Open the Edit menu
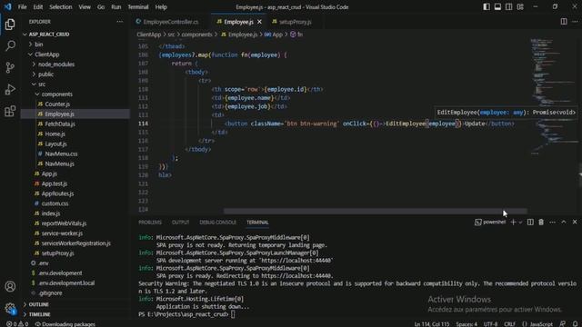The height and width of the screenshot is (327, 582). (x=38, y=6)
